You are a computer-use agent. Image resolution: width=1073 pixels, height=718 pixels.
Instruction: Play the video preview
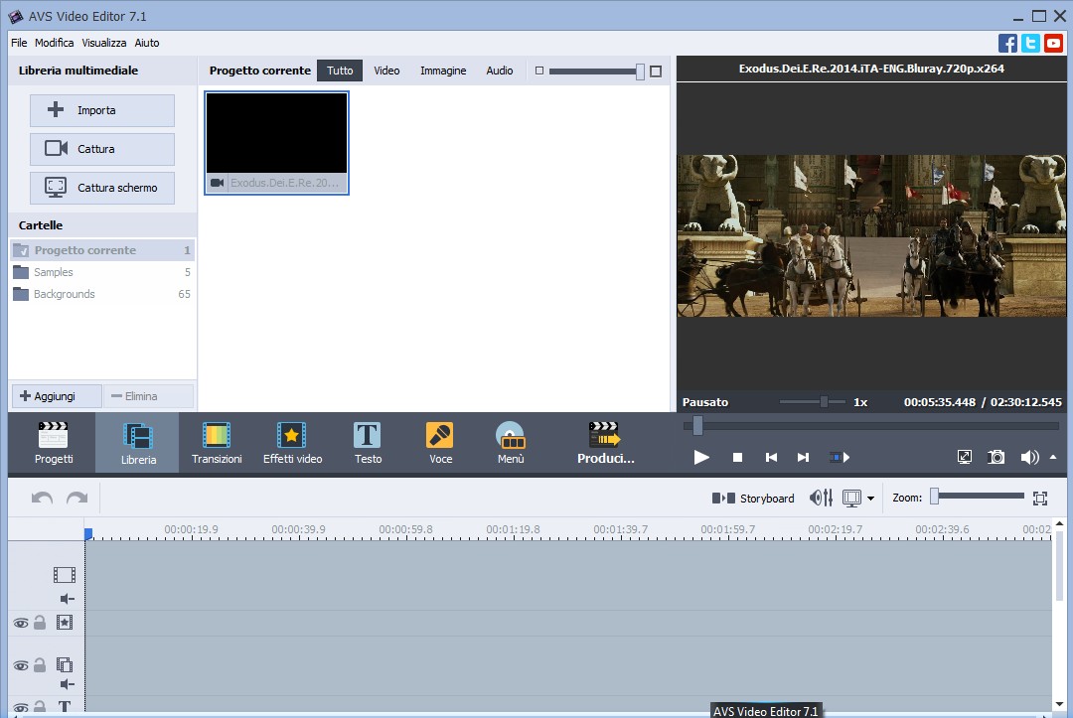(x=701, y=457)
